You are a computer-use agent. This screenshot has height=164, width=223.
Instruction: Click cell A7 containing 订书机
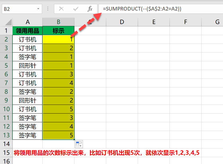point(28,83)
